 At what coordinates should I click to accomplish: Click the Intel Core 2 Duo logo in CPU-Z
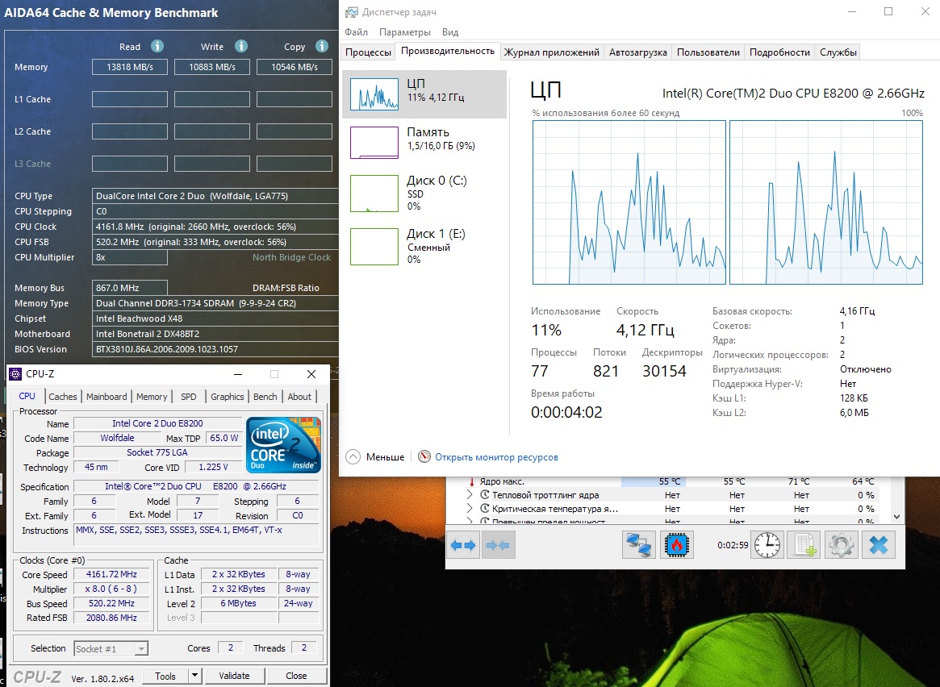tap(283, 445)
